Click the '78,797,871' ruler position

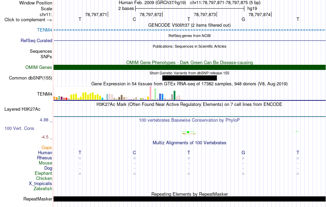coord(96,14)
